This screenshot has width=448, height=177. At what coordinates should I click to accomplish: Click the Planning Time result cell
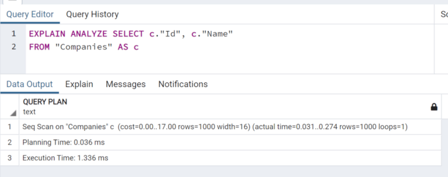tap(64, 142)
